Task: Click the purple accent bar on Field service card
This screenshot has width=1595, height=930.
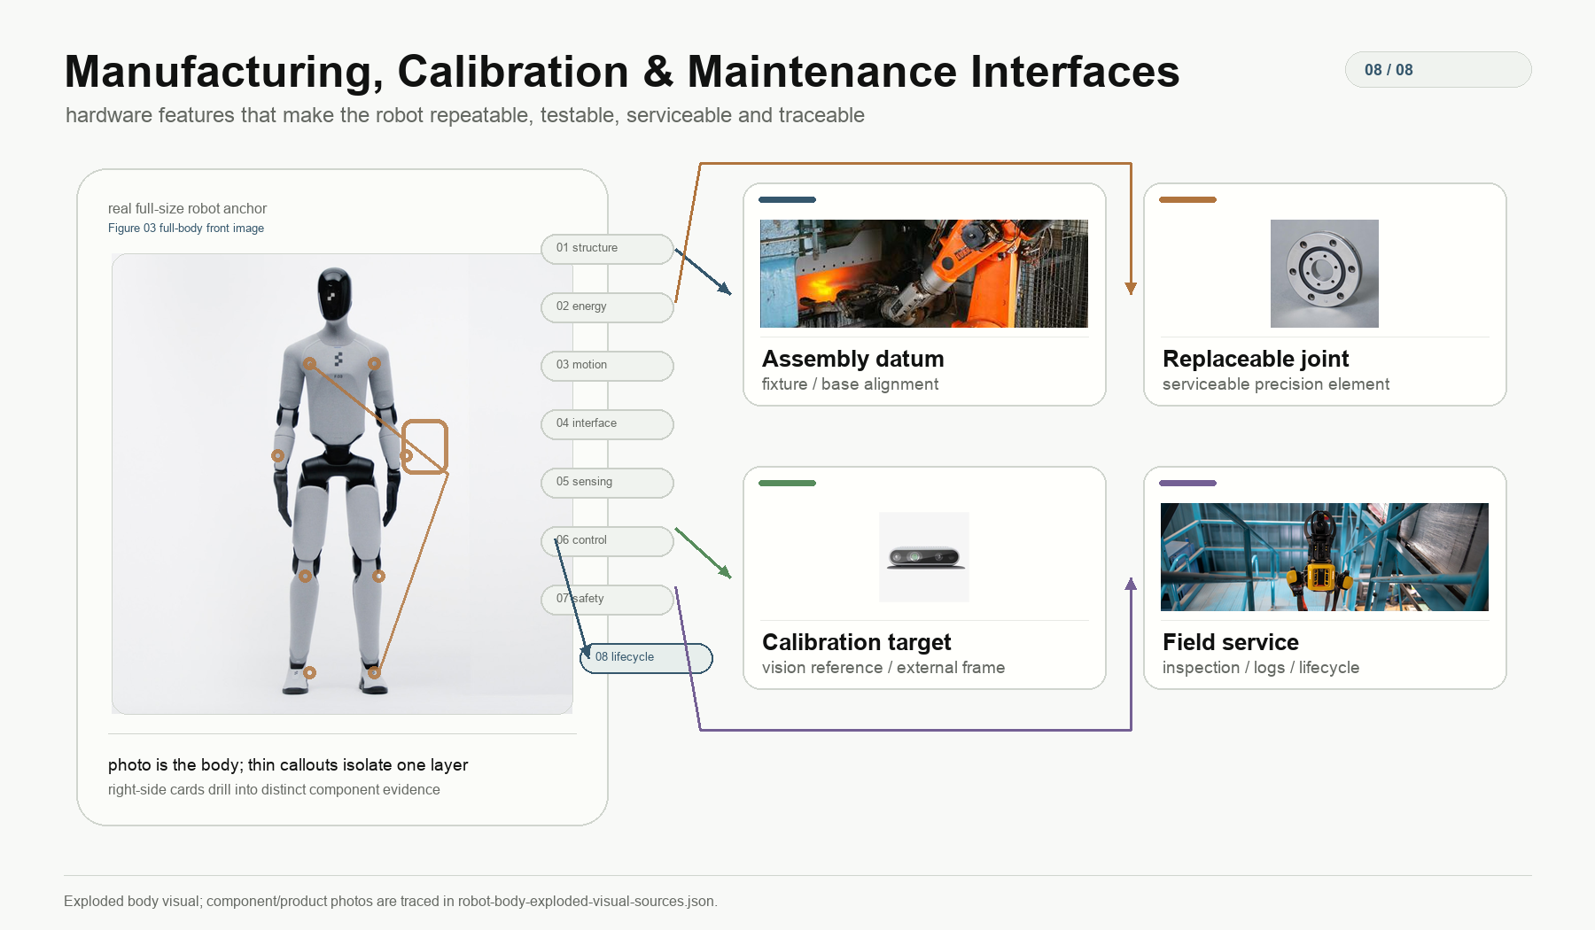Action: point(1187,484)
